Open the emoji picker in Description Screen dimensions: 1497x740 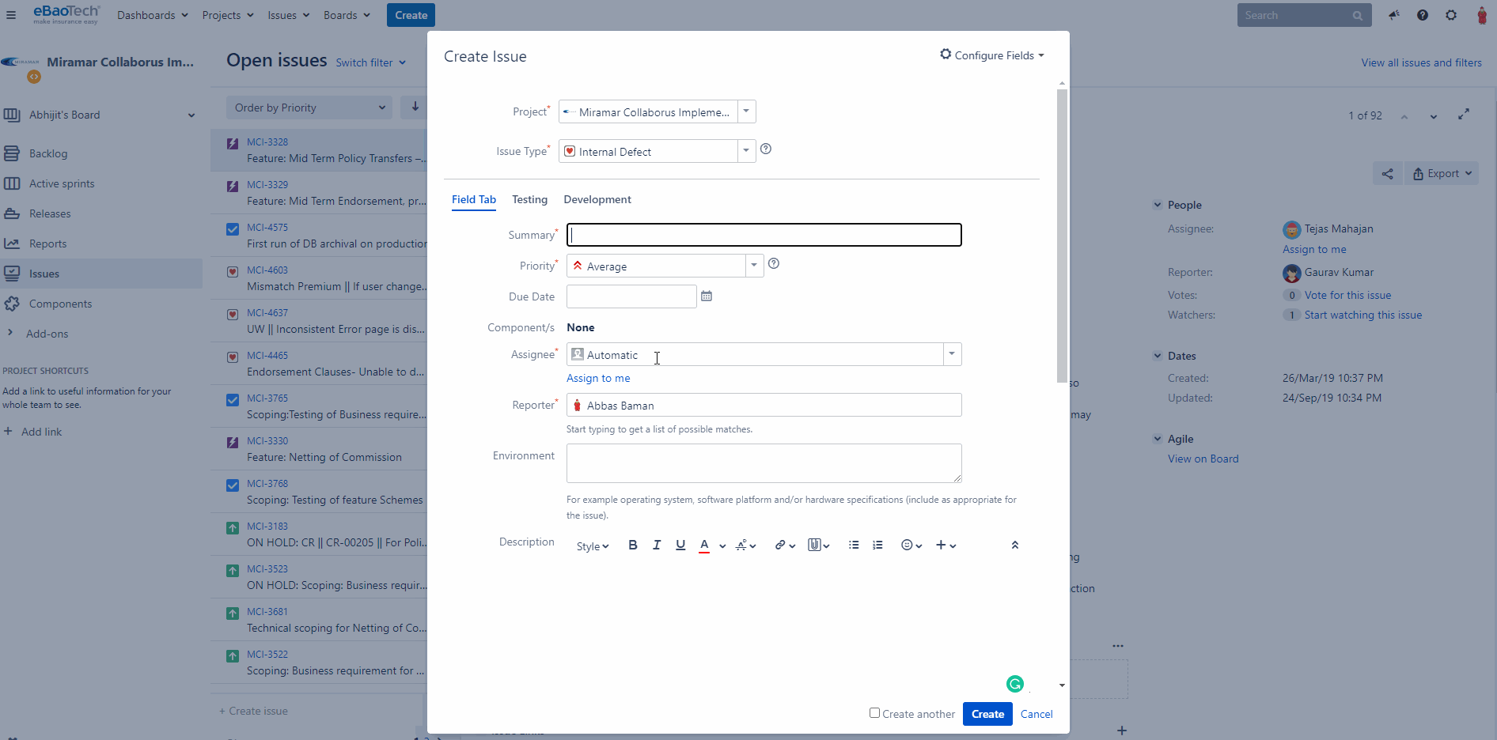911,545
